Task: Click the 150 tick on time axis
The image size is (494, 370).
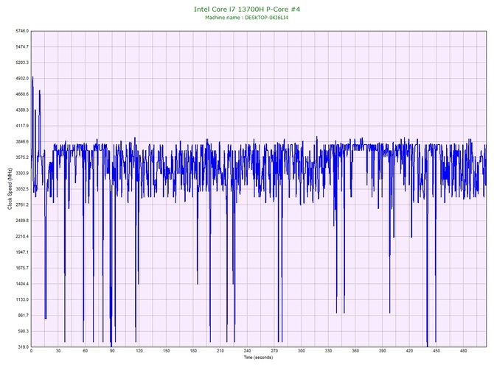Action: (167, 351)
